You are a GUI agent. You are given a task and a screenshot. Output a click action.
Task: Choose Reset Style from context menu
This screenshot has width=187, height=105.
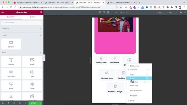[x=139, y=85]
